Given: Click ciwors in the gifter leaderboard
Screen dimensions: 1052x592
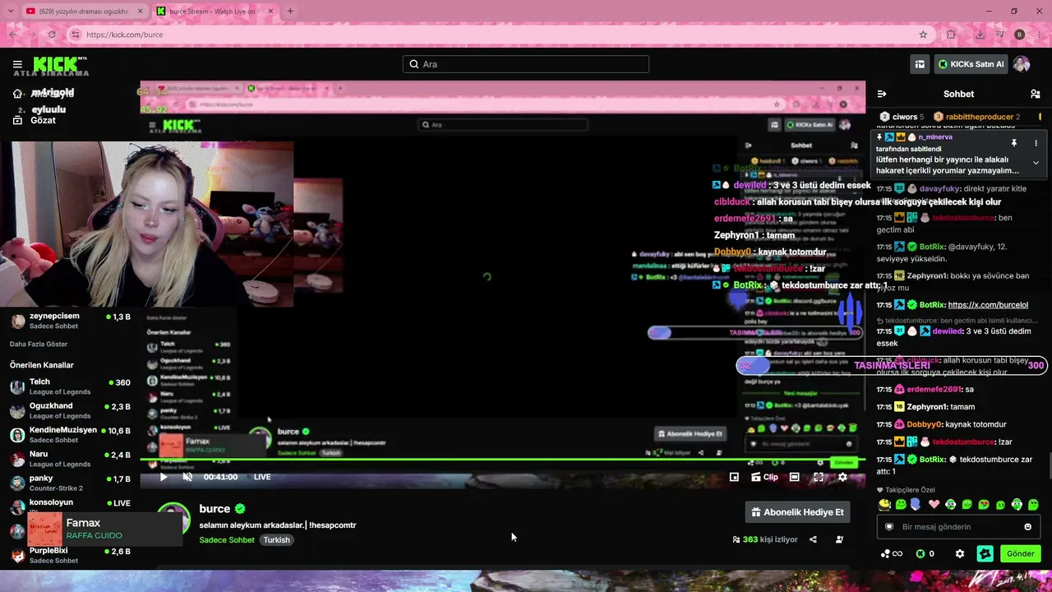Looking at the screenshot, I should [902, 117].
